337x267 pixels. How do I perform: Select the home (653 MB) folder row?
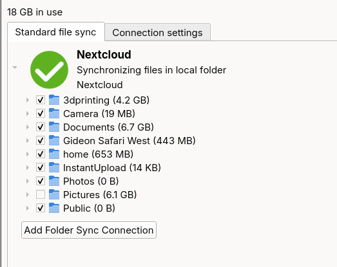[98, 154]
